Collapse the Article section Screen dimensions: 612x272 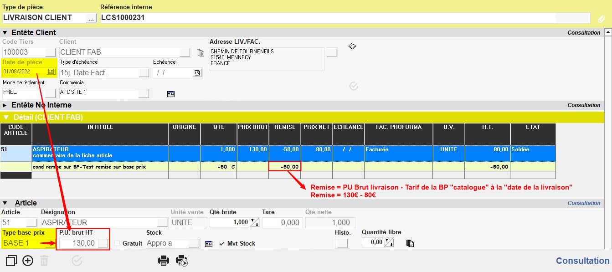click(5, 203)
